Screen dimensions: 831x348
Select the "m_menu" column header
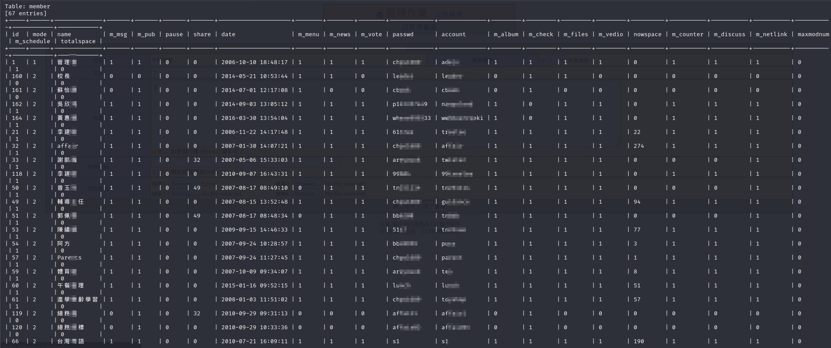click(x=309, y=34)
